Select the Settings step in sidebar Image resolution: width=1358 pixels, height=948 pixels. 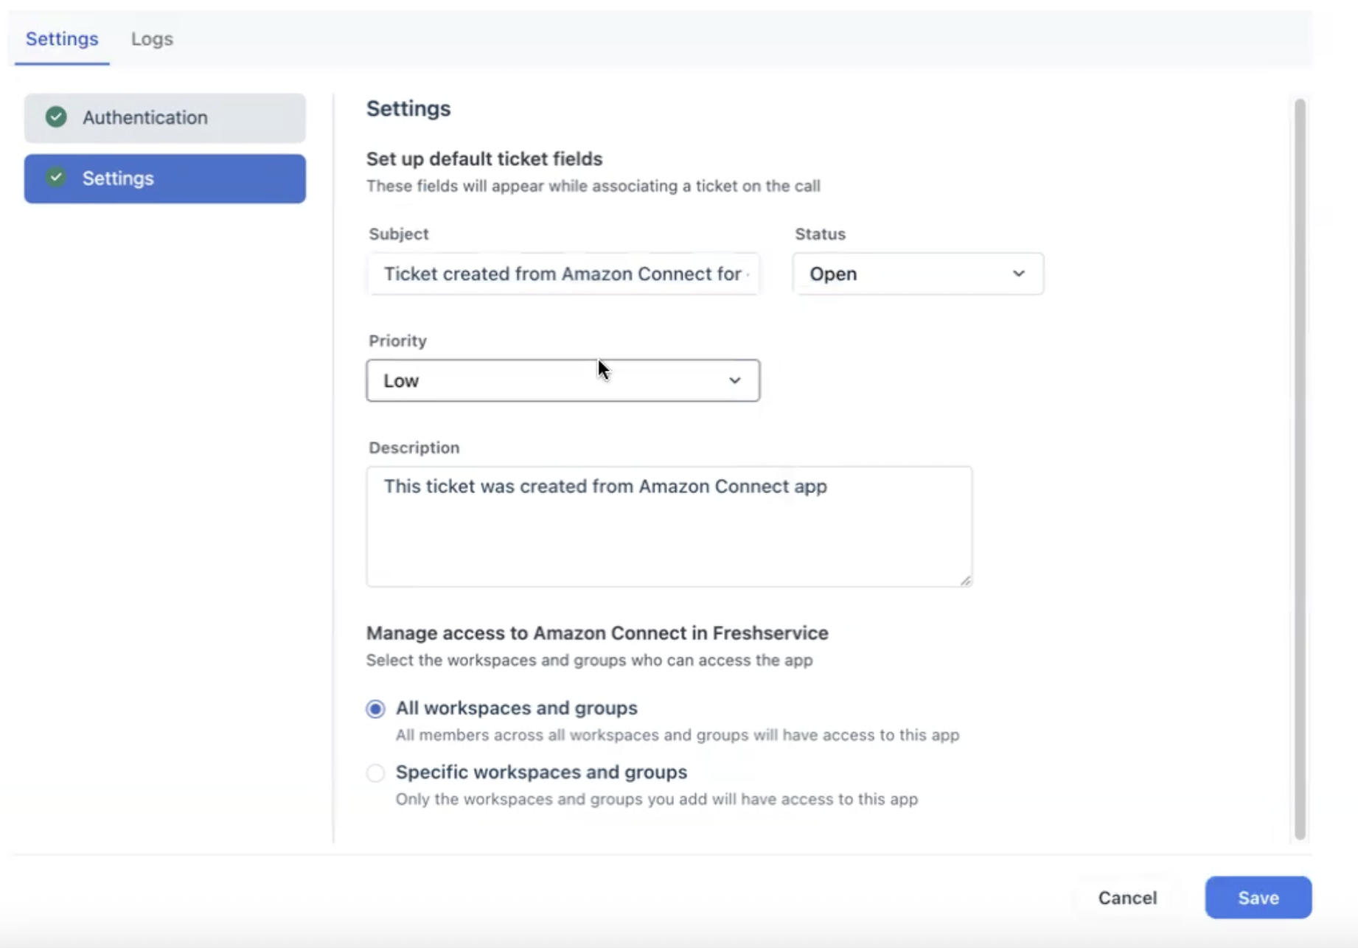point(164,178)
